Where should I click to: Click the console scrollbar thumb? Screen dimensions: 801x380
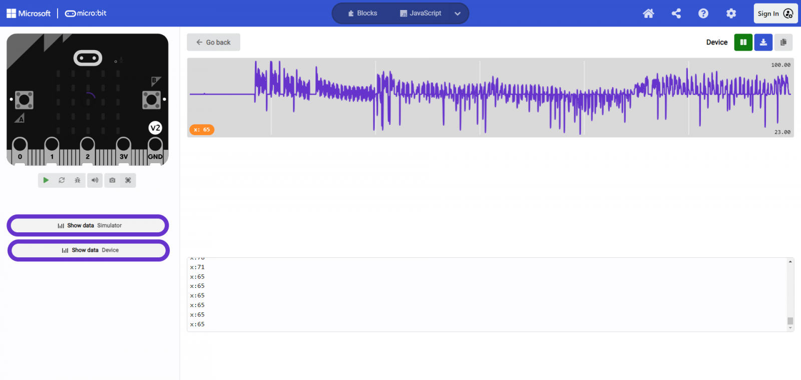click(x=790, y=321)
